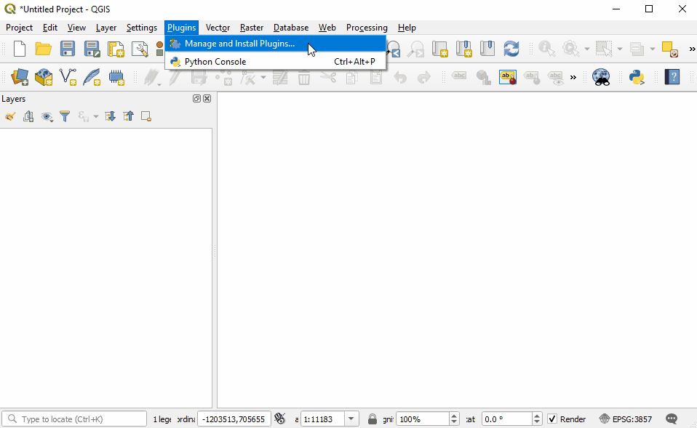Click the Save Project As icon
The width and height of the screenshot is (697, 428).
click(x=92, y=49)
